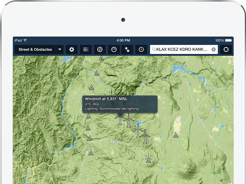
Task: Select the rightmost windmill obstacle
Action: click(145, 137)
